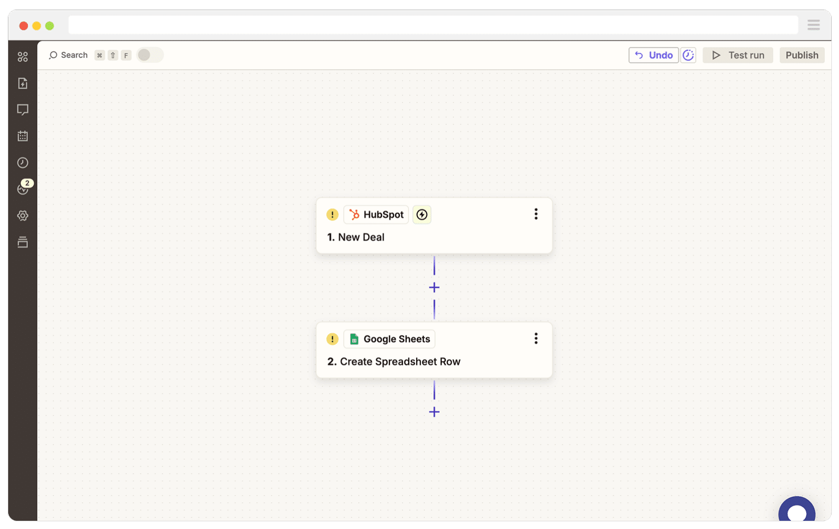Click the lightning trigger icon on HubSpot step
This screenshot has height=529, width=839.
tap(422, 214)
